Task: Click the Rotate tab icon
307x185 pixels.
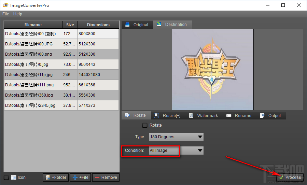Action: pyautogui.click(x=127, y=115)
